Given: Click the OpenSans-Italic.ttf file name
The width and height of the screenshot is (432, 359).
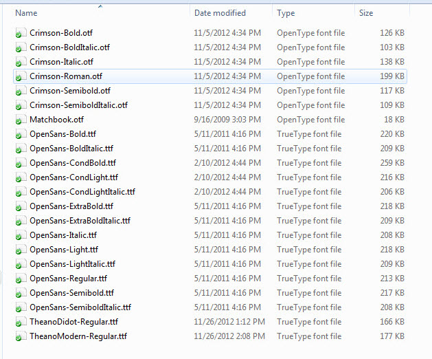Looking at the screenshot, I should click(x=63, y=235).
